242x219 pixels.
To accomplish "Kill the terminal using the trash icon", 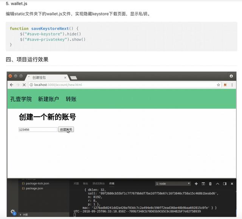I will [210, 184].
